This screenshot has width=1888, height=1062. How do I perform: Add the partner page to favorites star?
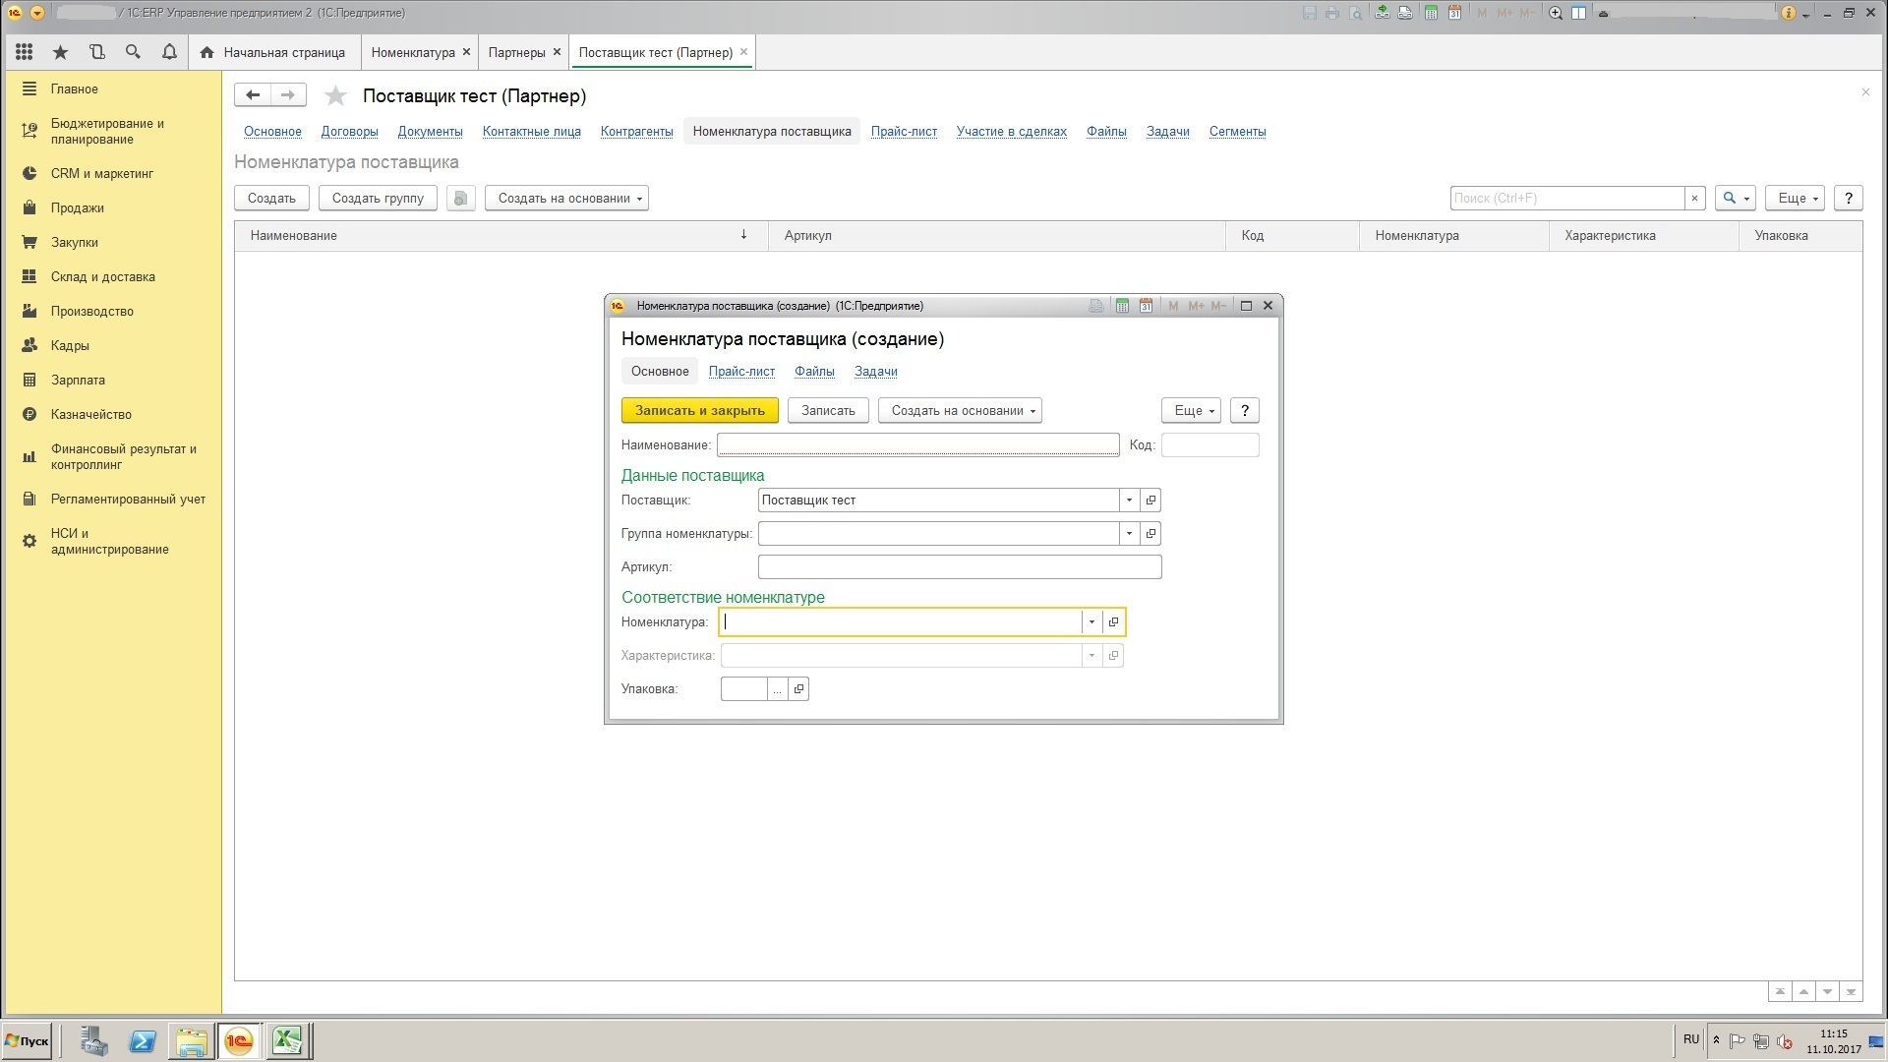[335, 95]
